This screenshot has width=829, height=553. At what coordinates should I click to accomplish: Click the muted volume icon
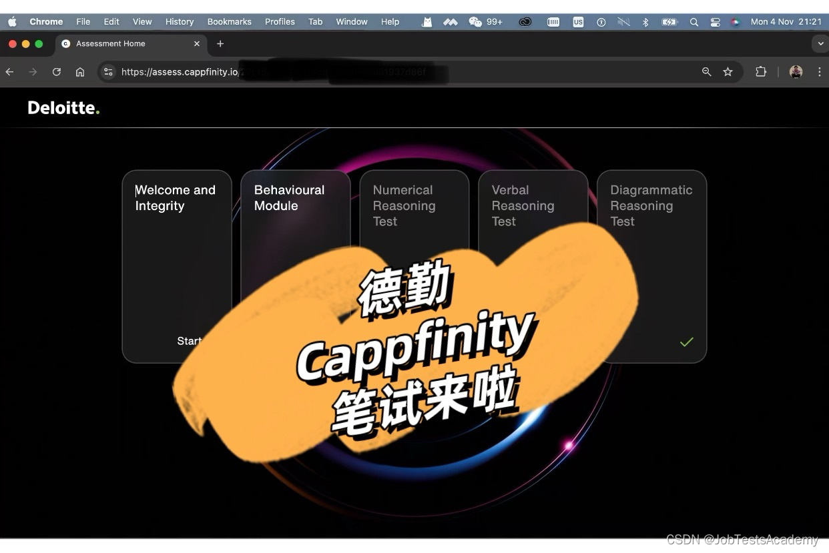coord(623,22)
